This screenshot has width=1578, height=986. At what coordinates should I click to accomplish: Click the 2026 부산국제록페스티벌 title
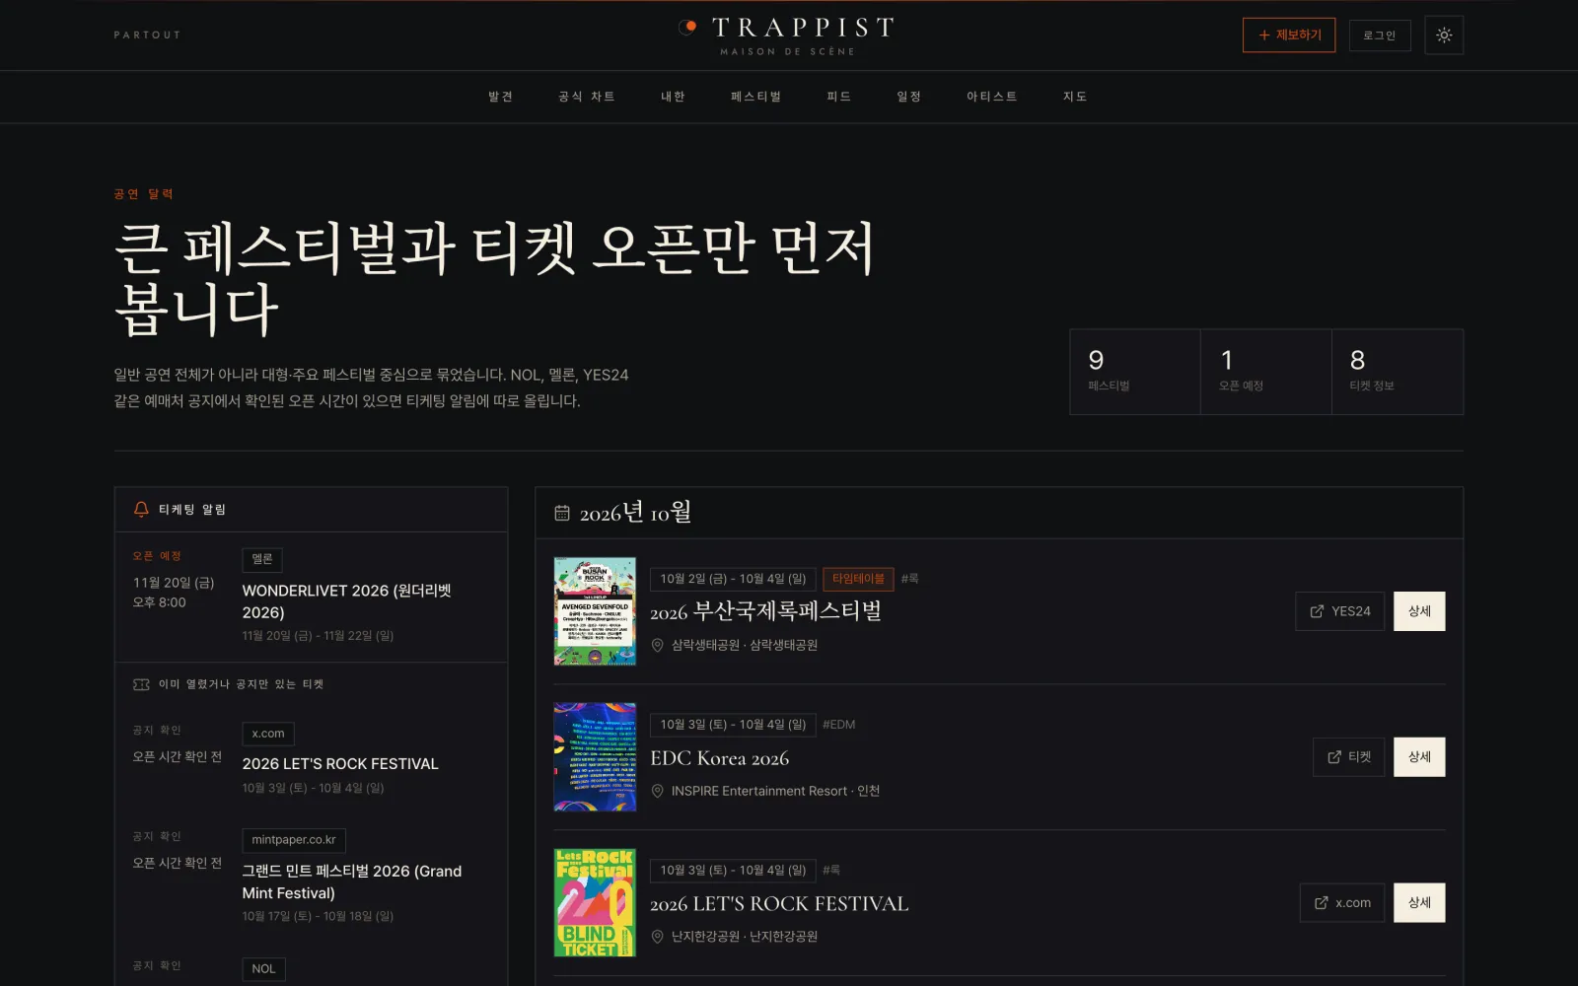765,611
